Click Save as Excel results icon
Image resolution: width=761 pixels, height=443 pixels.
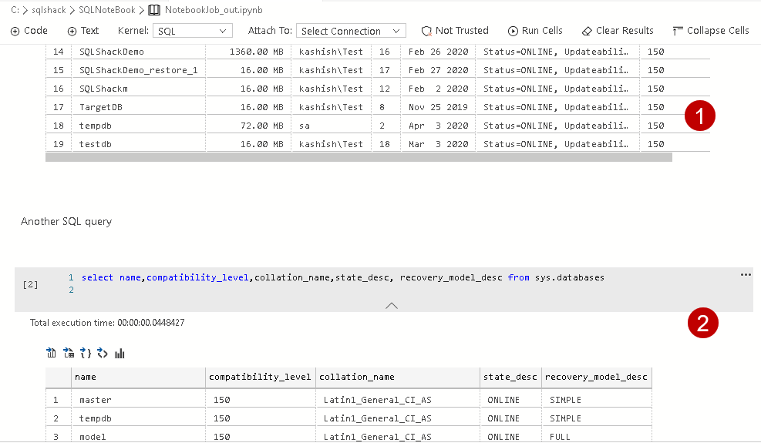click(69, 354)
